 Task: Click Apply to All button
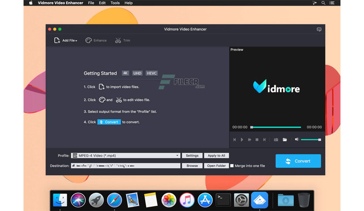(216, 156)
